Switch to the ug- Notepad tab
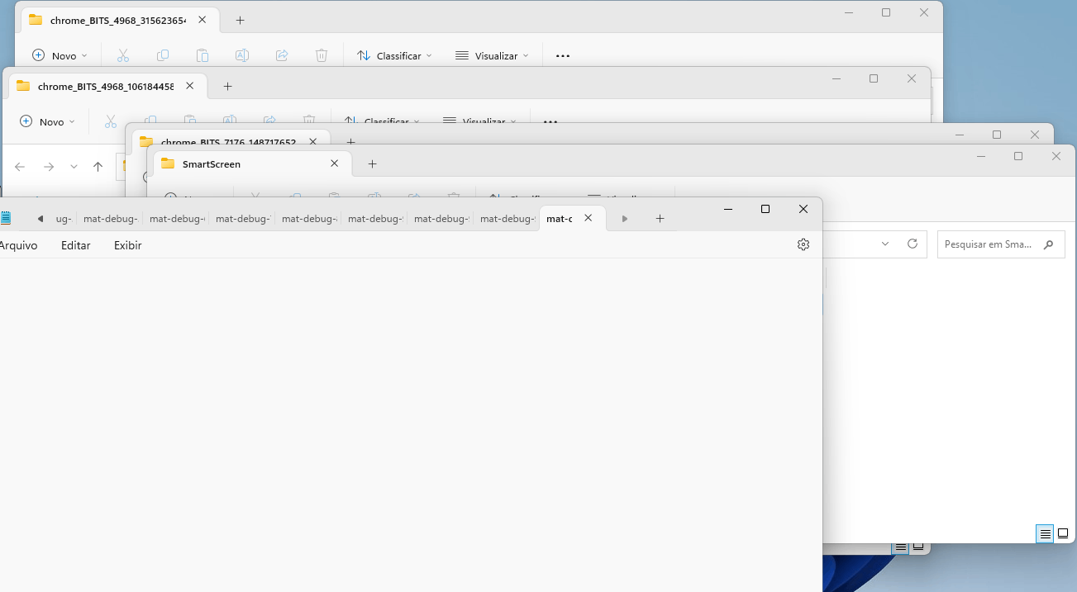 click(x=64, y=219)
